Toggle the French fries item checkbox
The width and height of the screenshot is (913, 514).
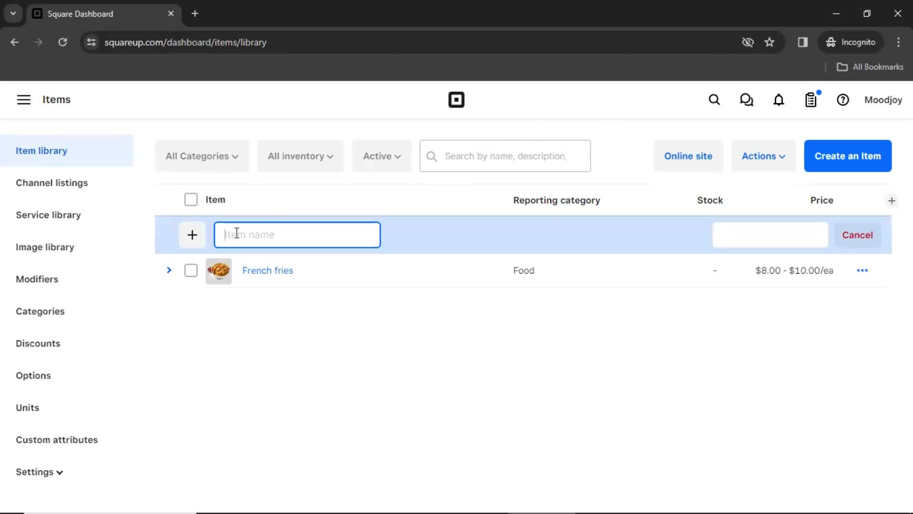coord(191,270)
